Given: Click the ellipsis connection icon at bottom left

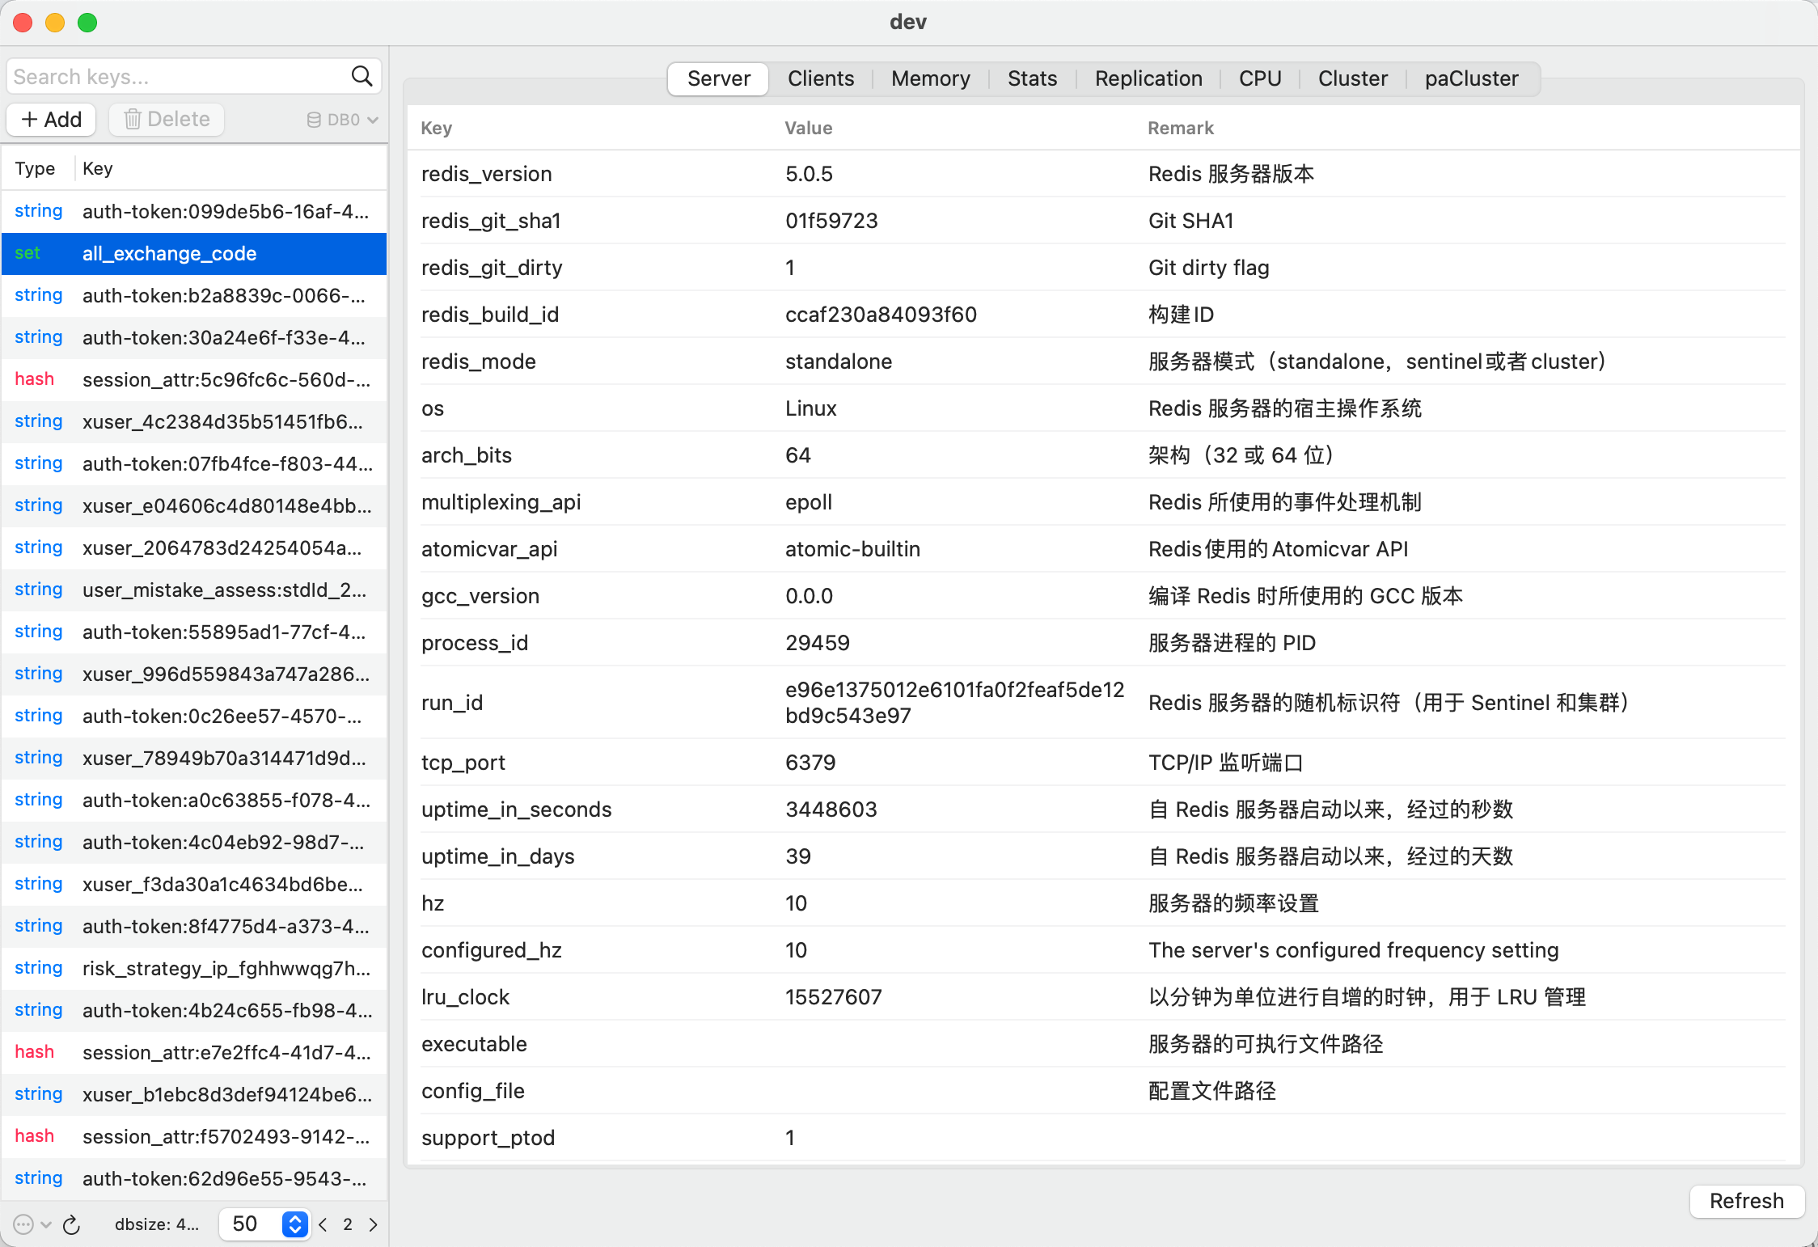Looking at the screenshot, I should point(23,1224).
